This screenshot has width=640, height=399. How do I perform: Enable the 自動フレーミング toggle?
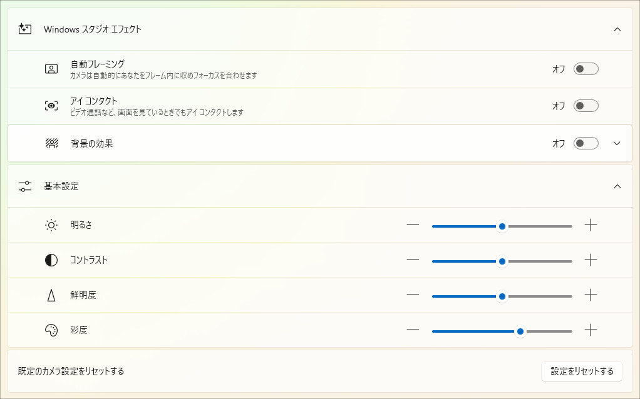[586, 69]
